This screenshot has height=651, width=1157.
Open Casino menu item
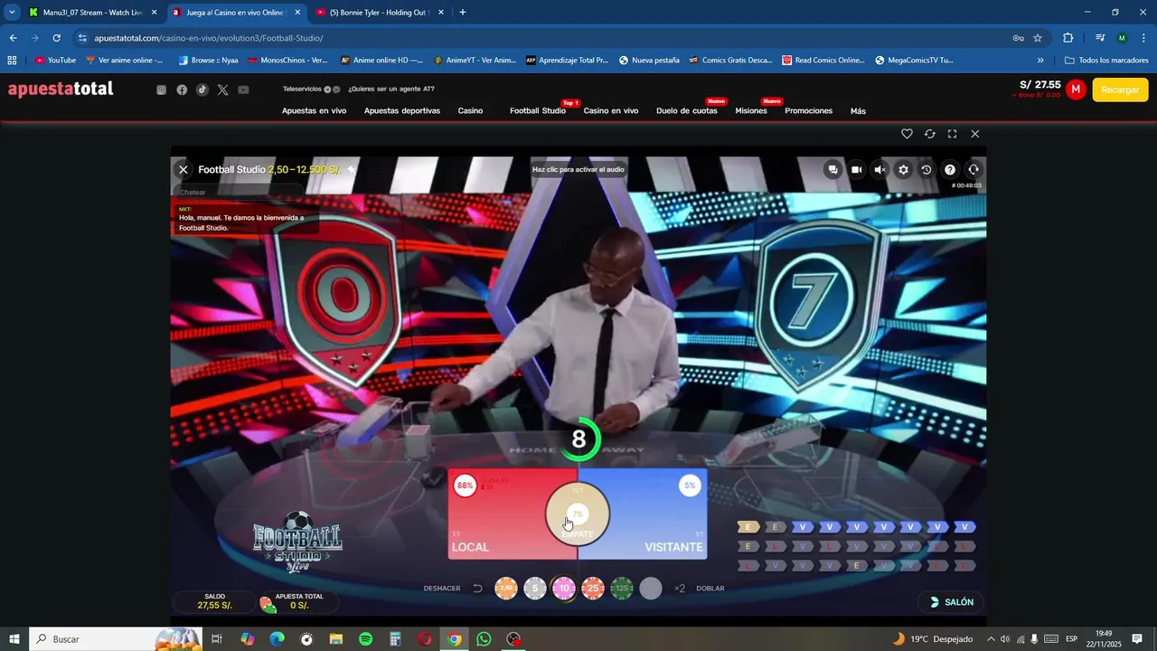tap(470, 111)
